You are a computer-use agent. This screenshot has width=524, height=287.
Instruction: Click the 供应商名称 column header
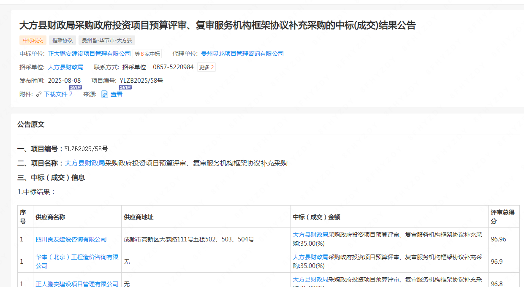(x=50, y=217)
